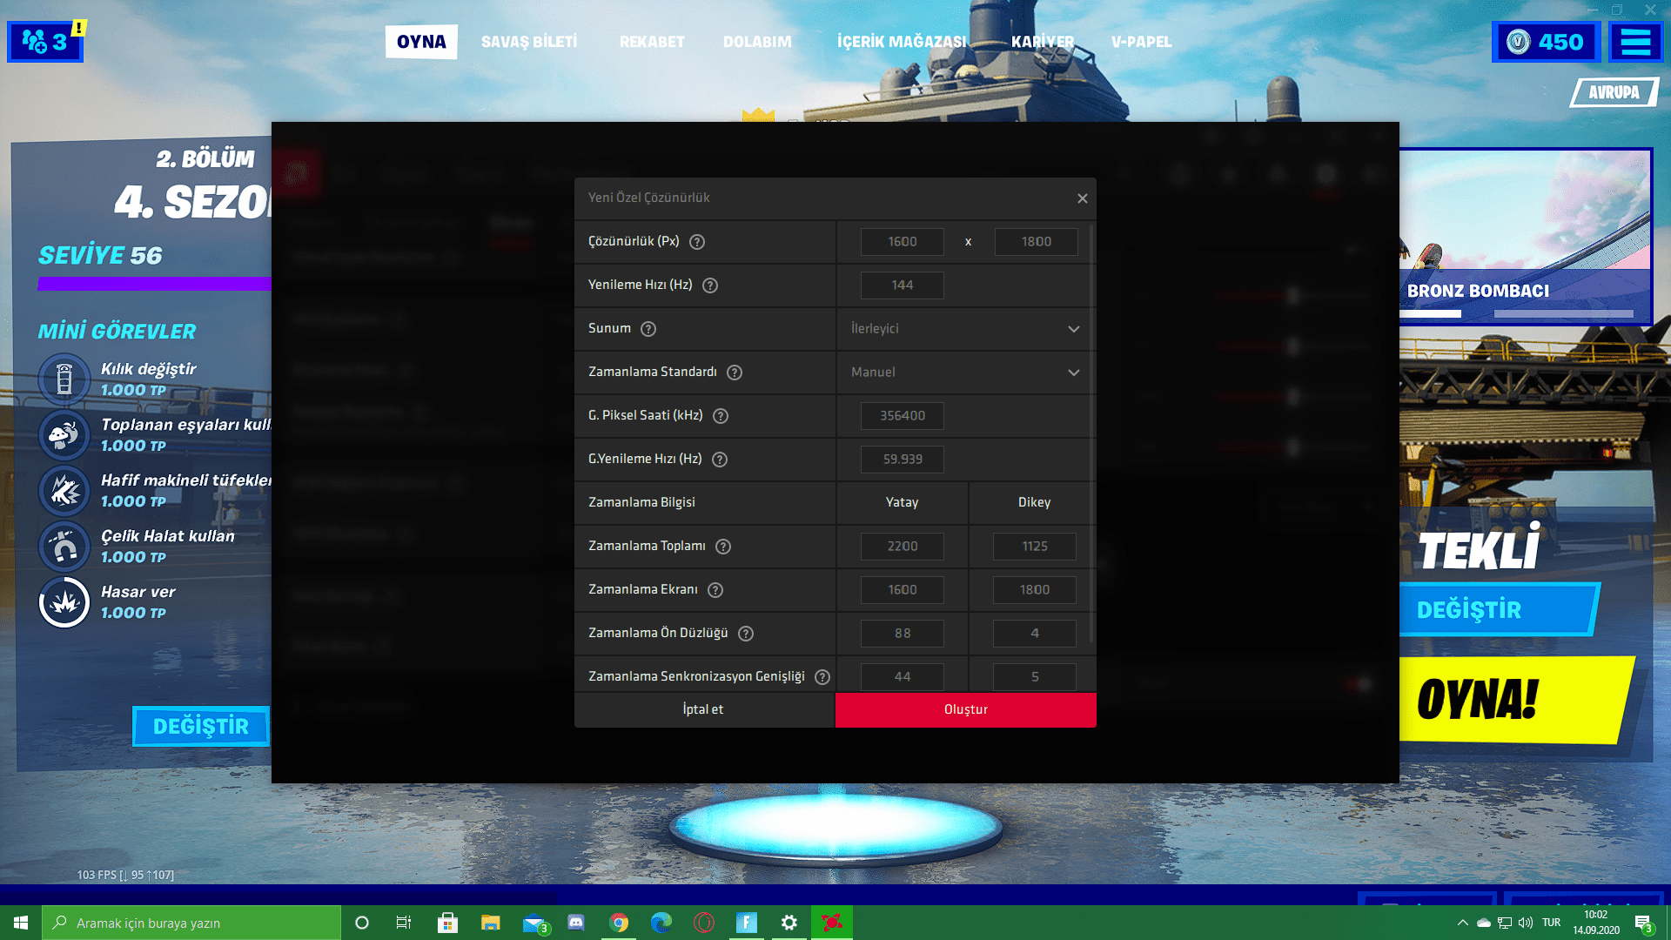Click the dialog's vertical scrollbar
Image resolution: width=1671 pixels, height=940 pixels.
(x=1091, y=435)
